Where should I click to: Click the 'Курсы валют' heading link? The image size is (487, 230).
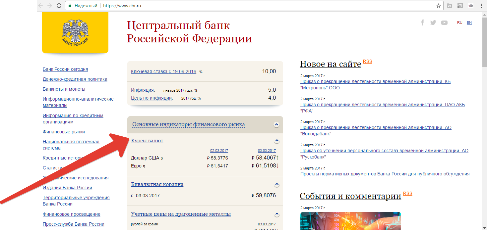pos(147,141)
